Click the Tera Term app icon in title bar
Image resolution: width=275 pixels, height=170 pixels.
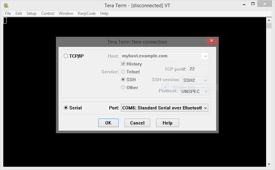coord(6,6)
